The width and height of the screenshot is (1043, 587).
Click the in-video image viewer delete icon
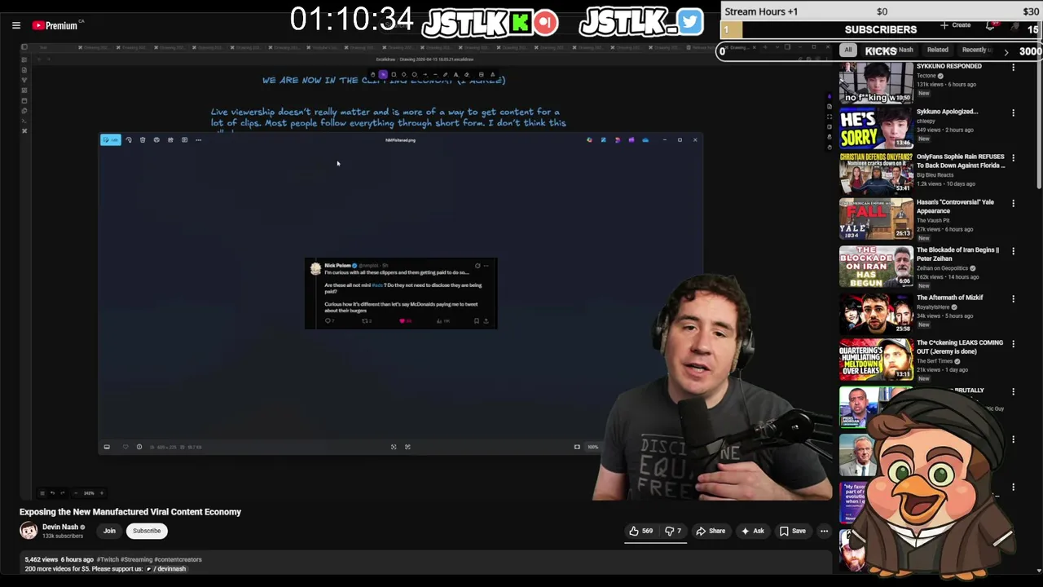[143, 140]
